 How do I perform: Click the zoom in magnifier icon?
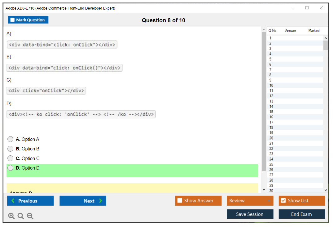[11, 216]
